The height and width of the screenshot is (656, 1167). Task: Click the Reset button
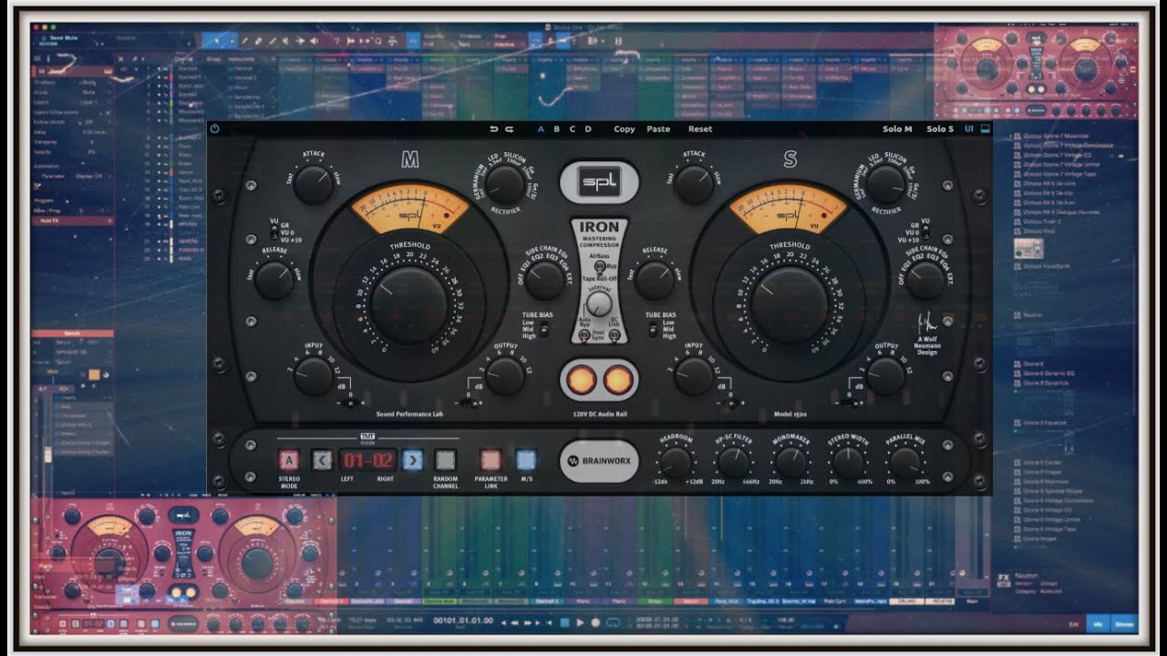(x=700, y=128)
